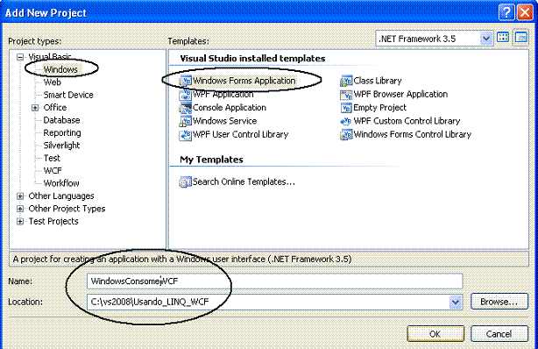Click the Cancel button
538x349 pixels.
[499, 334]
